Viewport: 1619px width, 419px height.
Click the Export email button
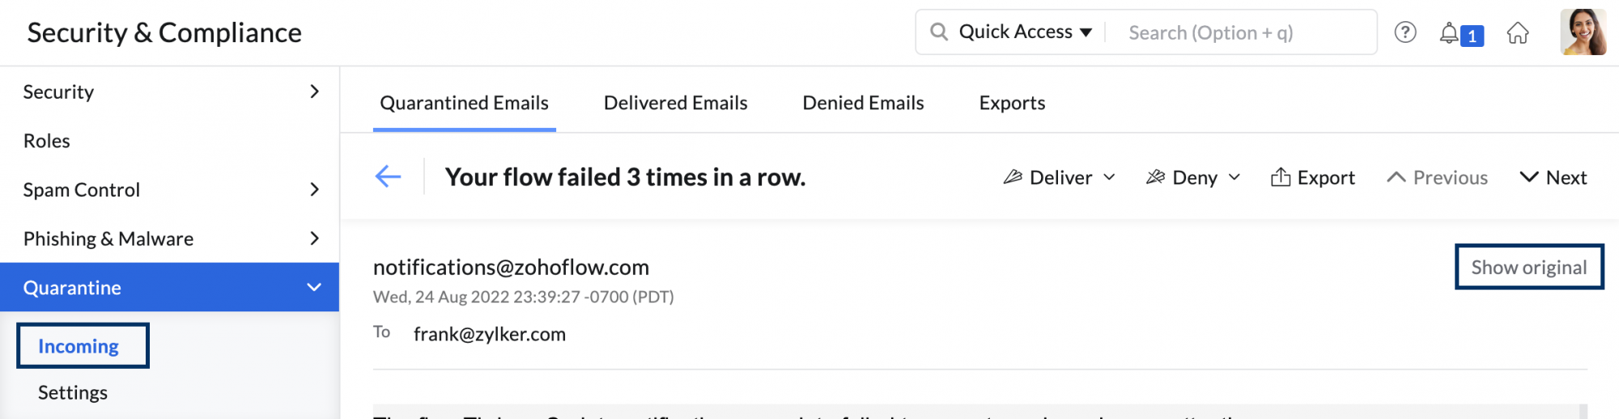click(1312, 177)
